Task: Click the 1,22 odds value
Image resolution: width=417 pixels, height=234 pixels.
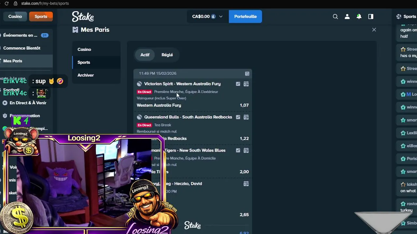Action: click(x=244, y=138)
